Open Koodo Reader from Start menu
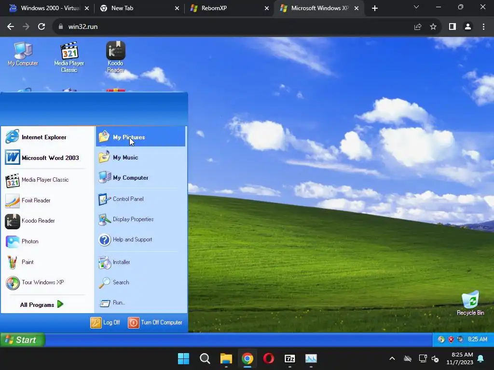Image resolution: width=494 pixels, height=370 pixels. click(48, 221)
